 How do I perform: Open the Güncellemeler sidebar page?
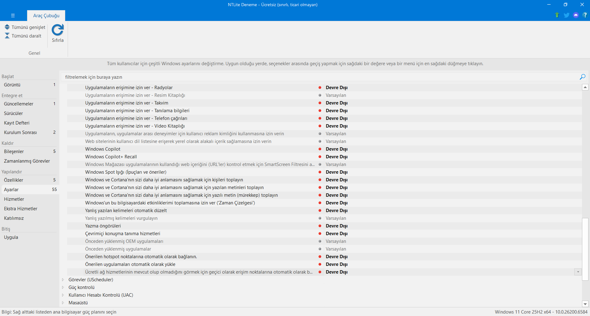pos(30,104)
